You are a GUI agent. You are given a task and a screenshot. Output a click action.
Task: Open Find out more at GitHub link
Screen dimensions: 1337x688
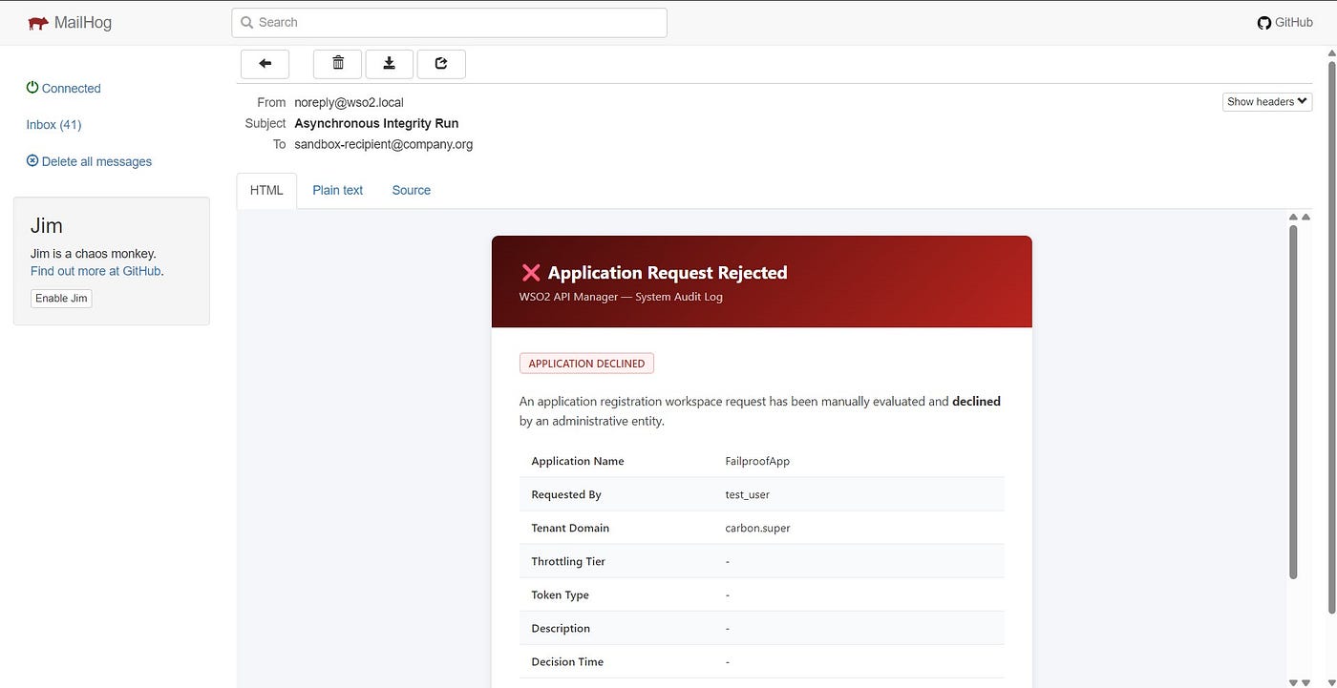click(x=95, y=271)
